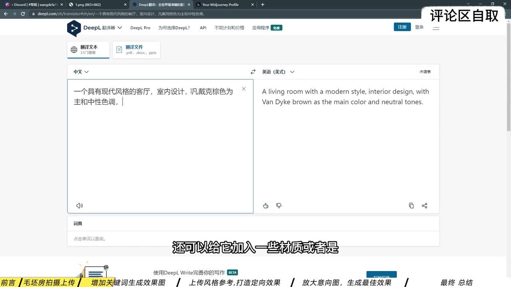Expand the 中文 source language dropdown
The image size is (511, 287).
(x=81, y=72)
